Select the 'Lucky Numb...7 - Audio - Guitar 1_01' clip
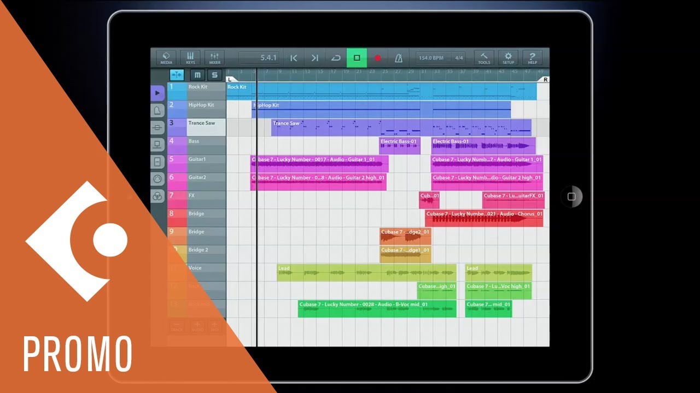This screenshot has height=393, width=700. click(x=487, y=164)
